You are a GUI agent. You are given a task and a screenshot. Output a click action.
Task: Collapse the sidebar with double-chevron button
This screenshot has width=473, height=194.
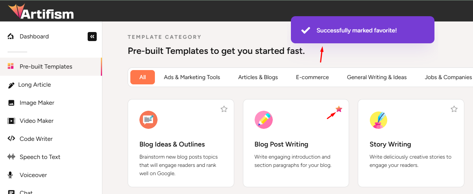coord(92,37)
